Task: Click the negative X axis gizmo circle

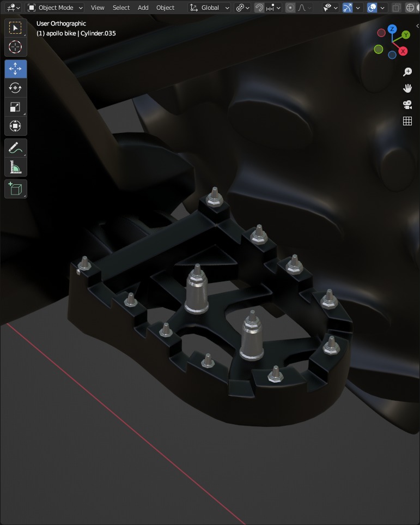Action: (x=381, y=33)
